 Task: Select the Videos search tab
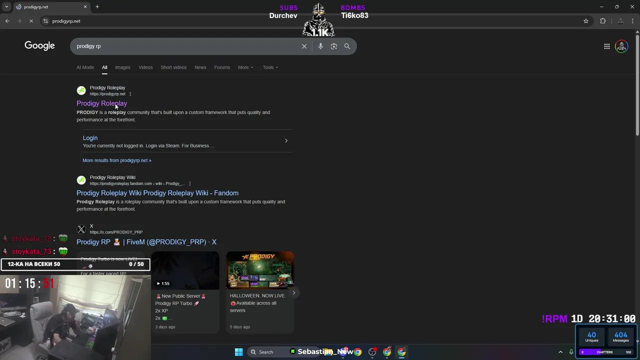[145, 67]
